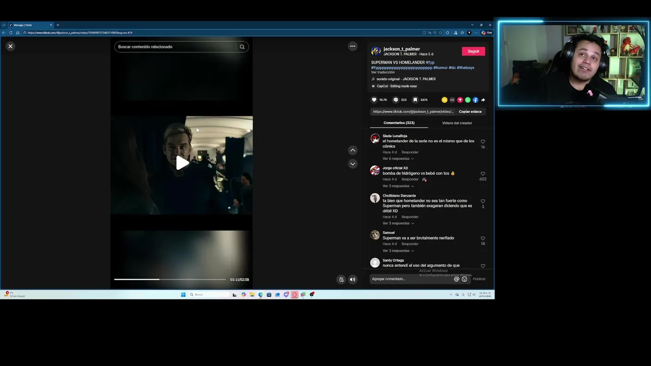Click the search magnifier icon in video search
Image resolution: width=651 pixels, height=366 pixels.
pos(242,47)
